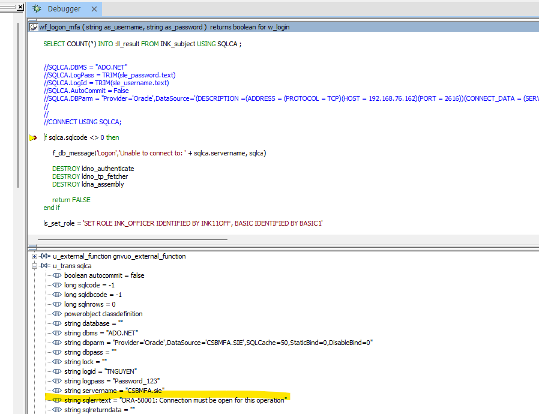539x414 pixels.
Task: Select the boolean autocommit = false row
Action: pyautogui.click(x=104, y=275)
